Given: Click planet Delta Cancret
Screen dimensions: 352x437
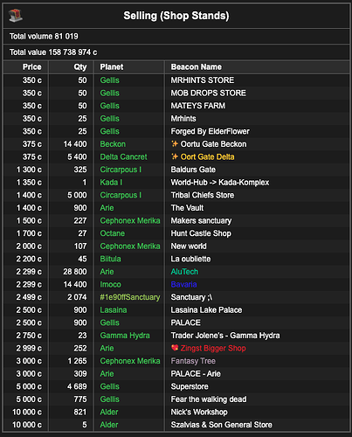Looking at the screenshot, I should click(124, 156).
